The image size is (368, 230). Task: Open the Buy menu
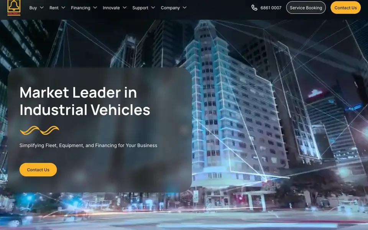[x=33, y=8]
